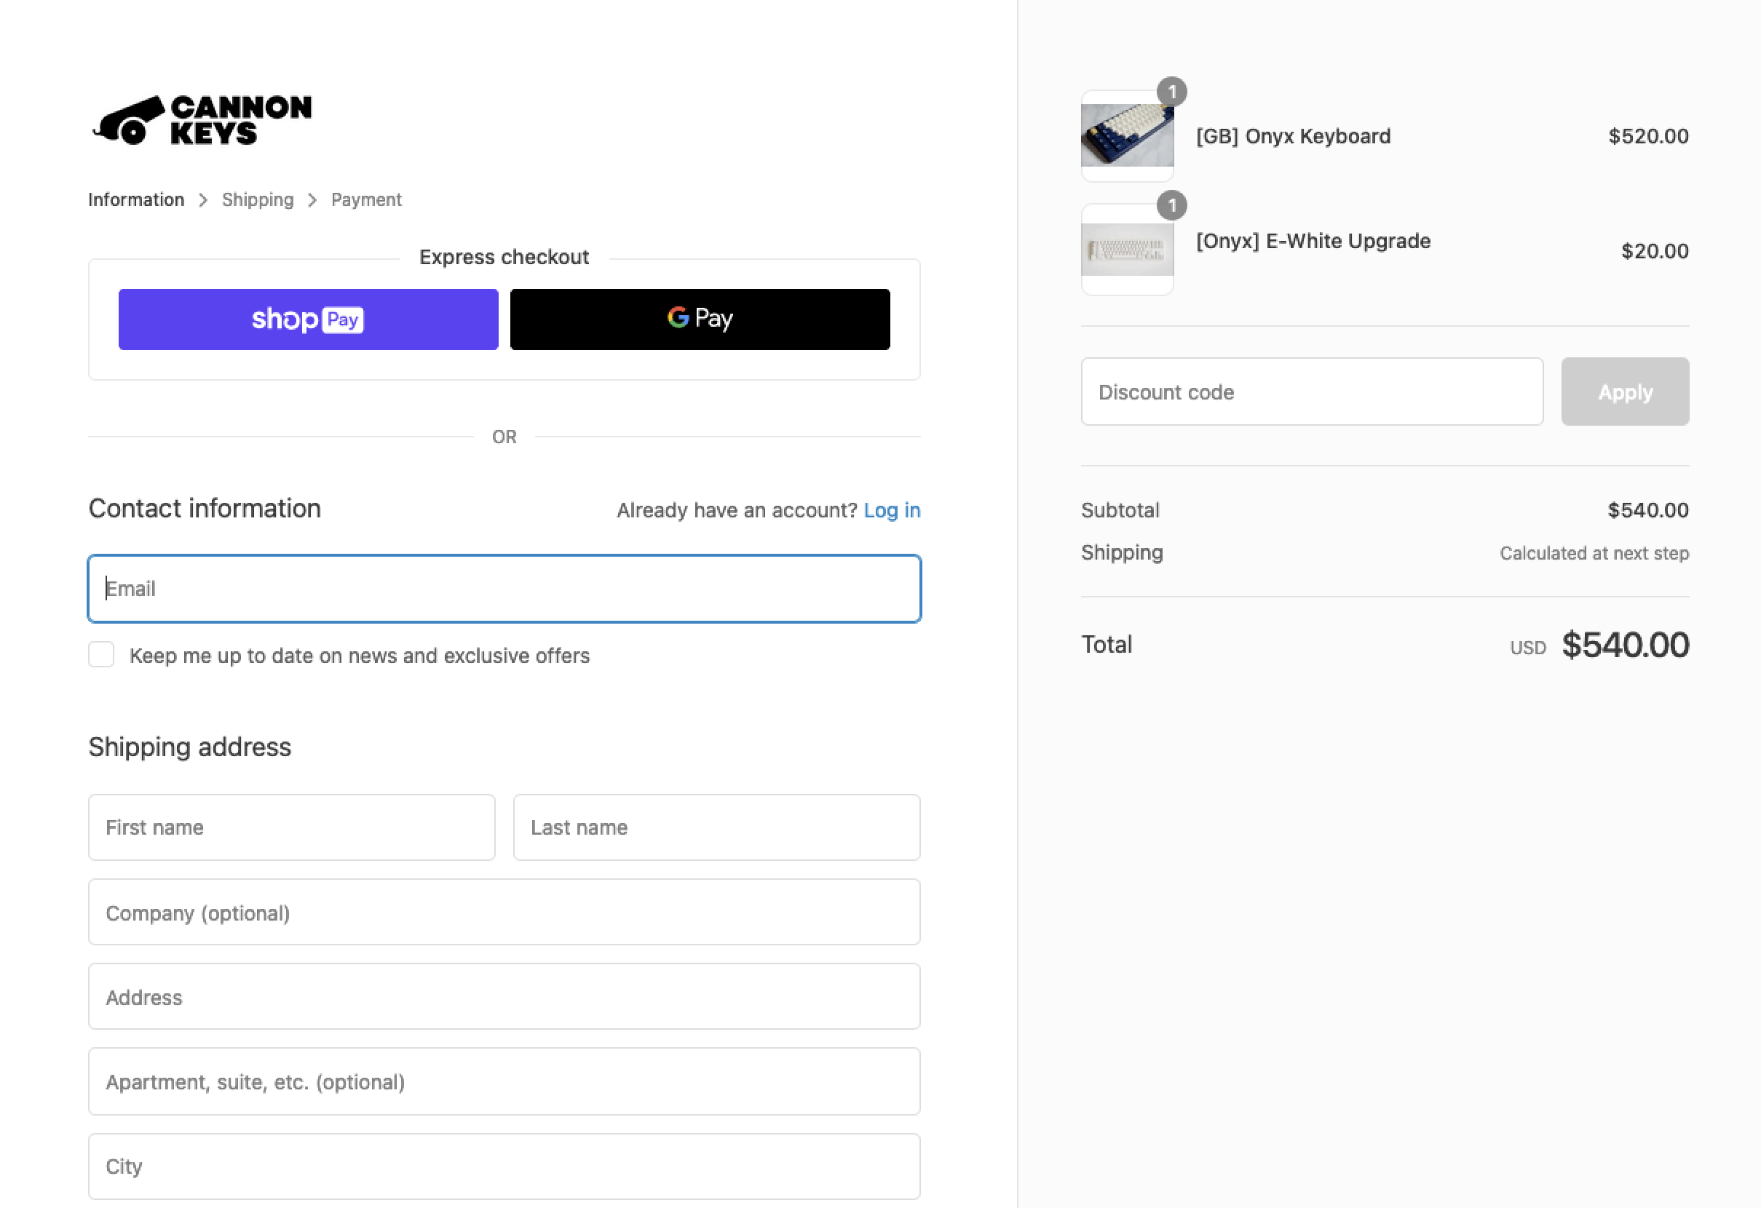Select the [GB] Onyx Keyboard item name
This screenshot has height=1208, width=1761.
click(x=1294, y=136)
